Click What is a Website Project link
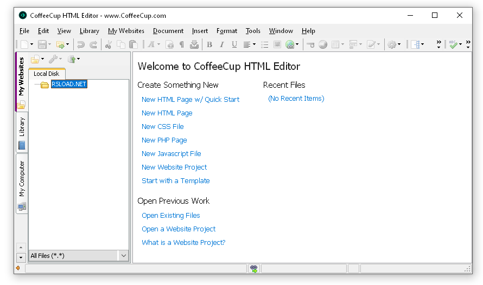 183,243
